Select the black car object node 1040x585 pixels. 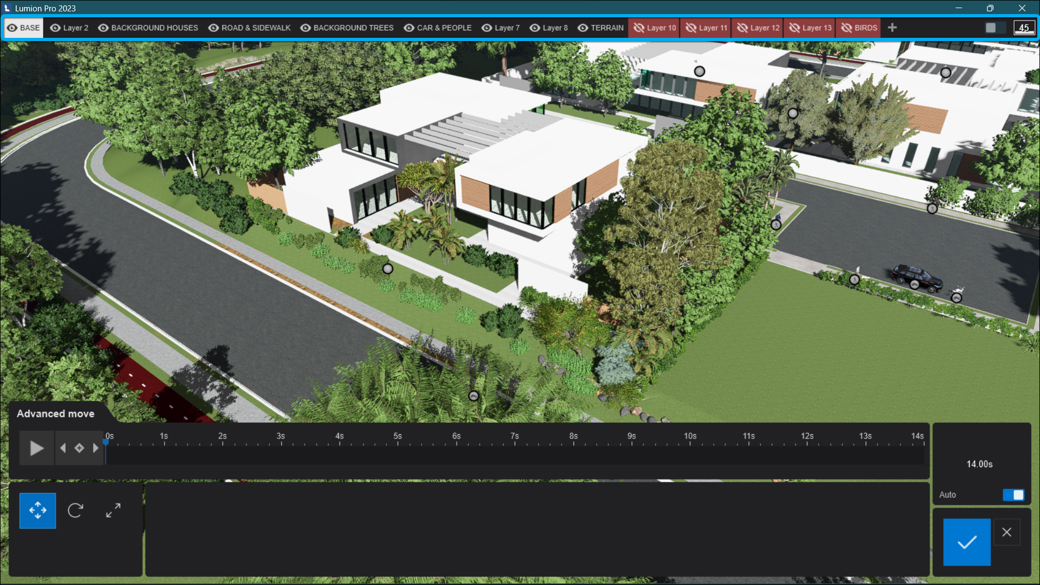(914, 284)
